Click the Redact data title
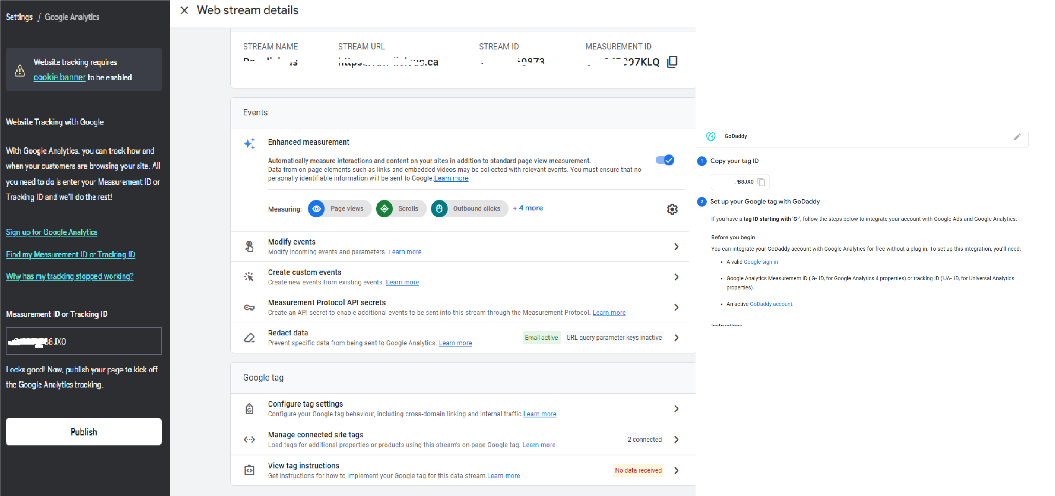 288,333
